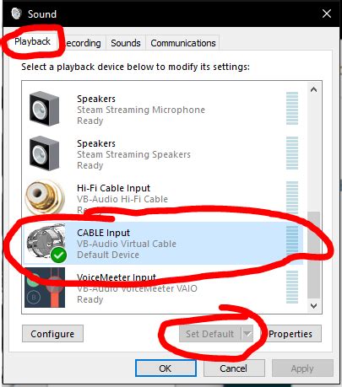Click the green default-device checkmark badge
This screenshot has height=387, width=342.
tap(58, 255)
